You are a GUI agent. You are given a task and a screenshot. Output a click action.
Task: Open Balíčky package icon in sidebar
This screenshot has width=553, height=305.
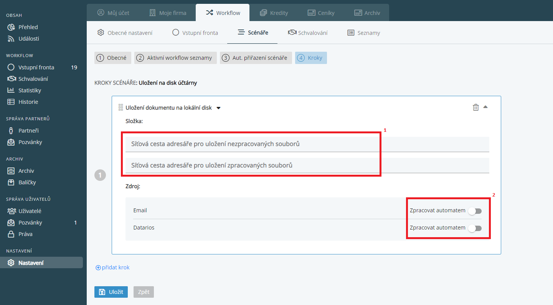(x=11, y=182)
